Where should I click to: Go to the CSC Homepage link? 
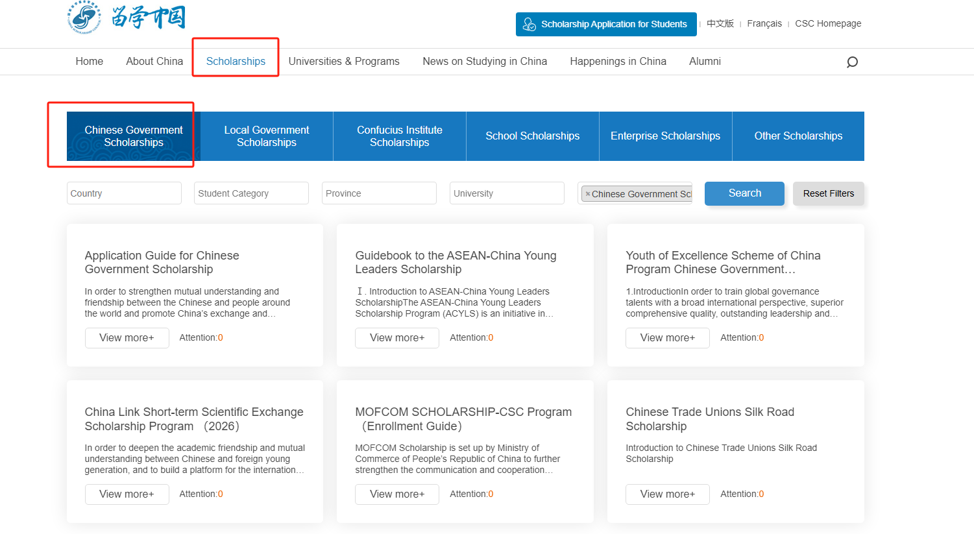828,23
